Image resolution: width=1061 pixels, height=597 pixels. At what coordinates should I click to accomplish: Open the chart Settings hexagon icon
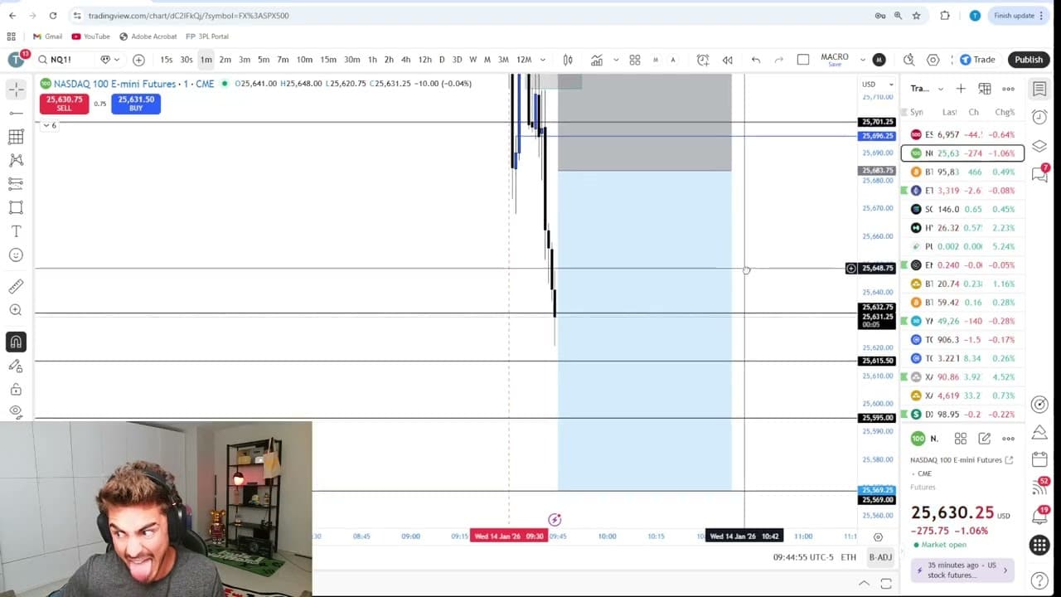933,60
